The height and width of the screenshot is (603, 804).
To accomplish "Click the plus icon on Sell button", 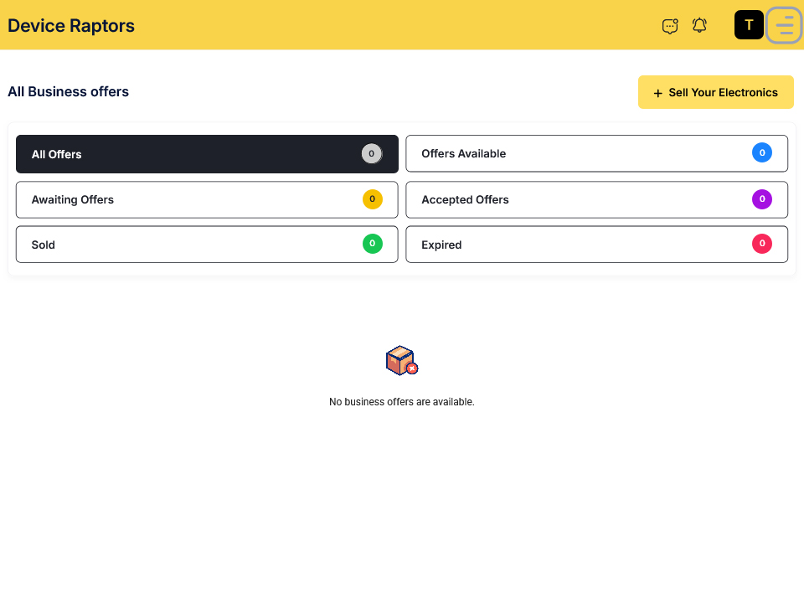I will [x=657, y=93].
